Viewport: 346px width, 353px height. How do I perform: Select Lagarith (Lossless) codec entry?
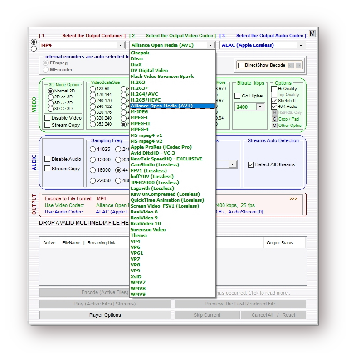point(173,189)
